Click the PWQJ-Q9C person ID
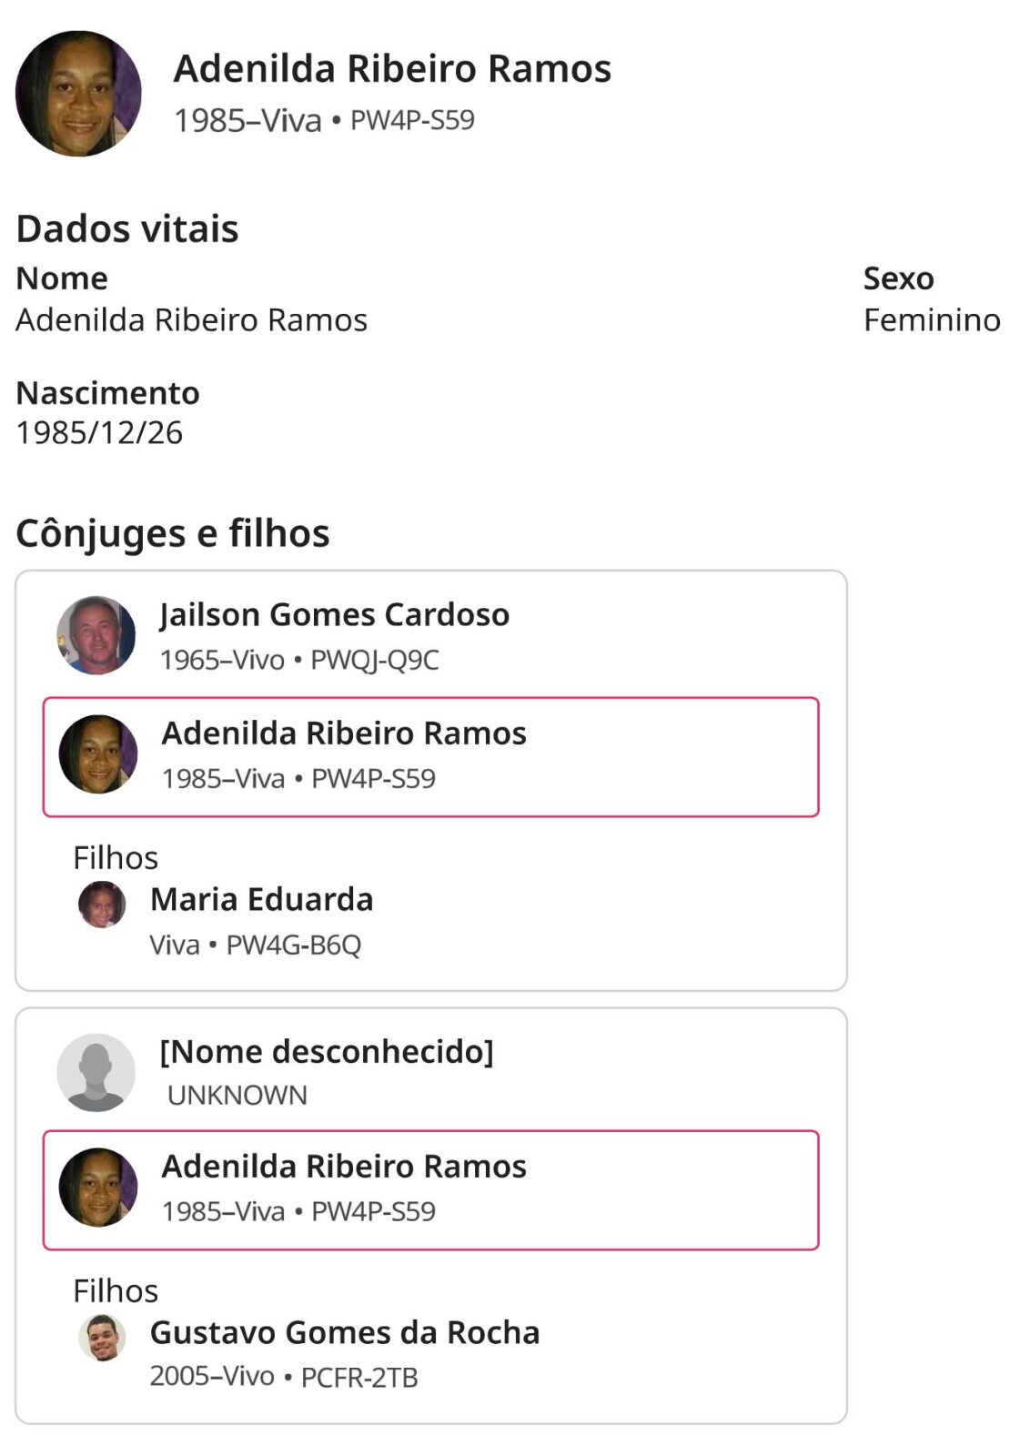This screenshot has width=1030, height=1456. click(x=374, y=661)
